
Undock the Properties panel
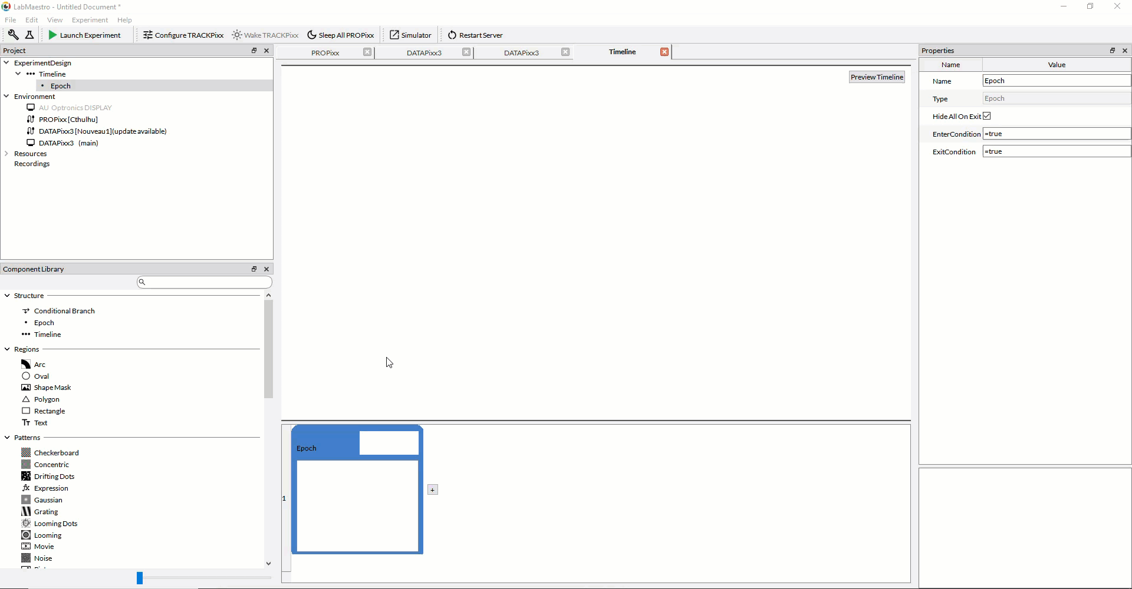pyautogui.click(x=1113, y=51)
